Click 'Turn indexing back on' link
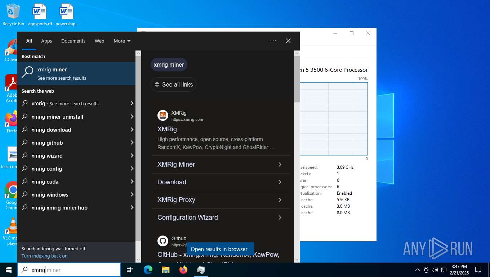Image resolution: width=490 pixels, height=277 pixels. pos(45,256)
